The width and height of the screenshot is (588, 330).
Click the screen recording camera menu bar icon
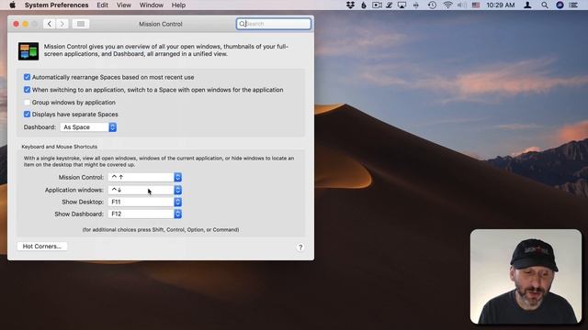click(377, 5)
